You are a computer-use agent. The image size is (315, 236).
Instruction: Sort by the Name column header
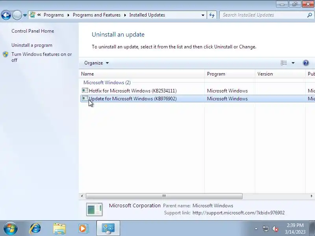142,74
